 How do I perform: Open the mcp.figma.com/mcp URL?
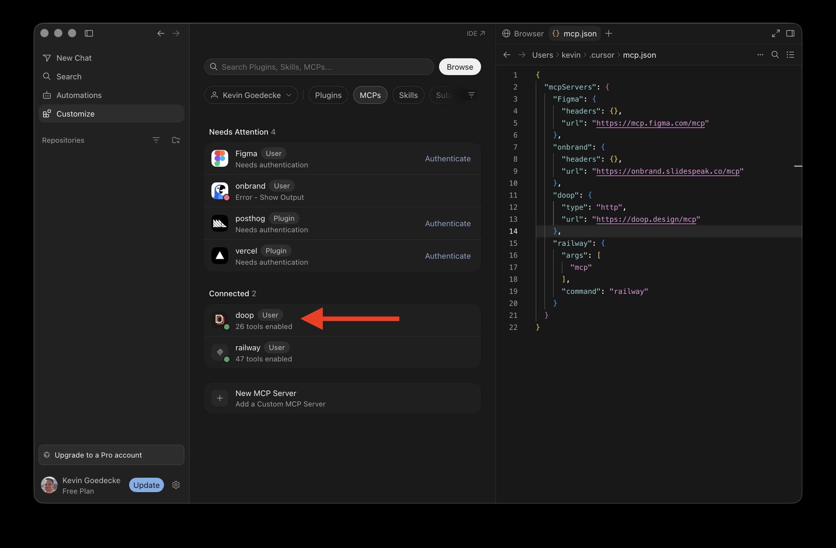coord(650,123)
